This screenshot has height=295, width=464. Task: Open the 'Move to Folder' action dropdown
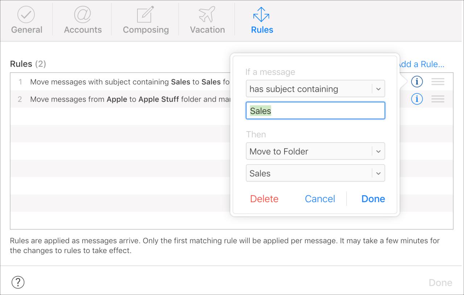tap(315, 151)
